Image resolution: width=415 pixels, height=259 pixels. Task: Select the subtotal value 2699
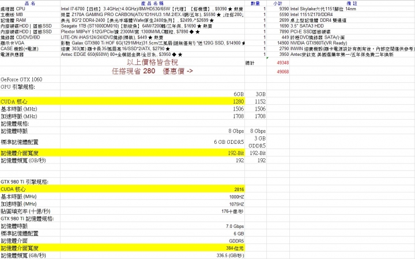click(x=278, y=20)
